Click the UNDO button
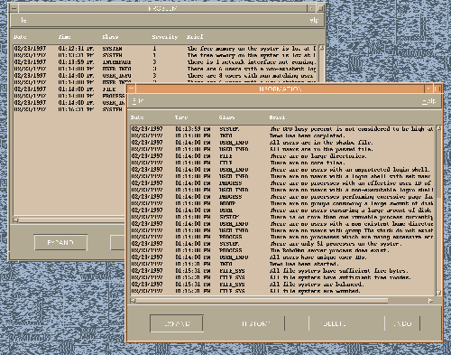This screenshot has height=355, width=451. 402,323
